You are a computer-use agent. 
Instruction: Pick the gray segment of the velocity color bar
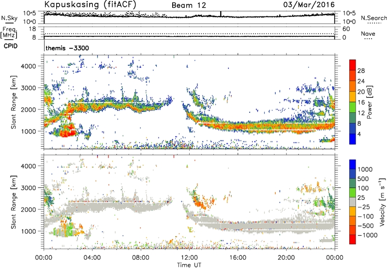[x=353, y=202]
